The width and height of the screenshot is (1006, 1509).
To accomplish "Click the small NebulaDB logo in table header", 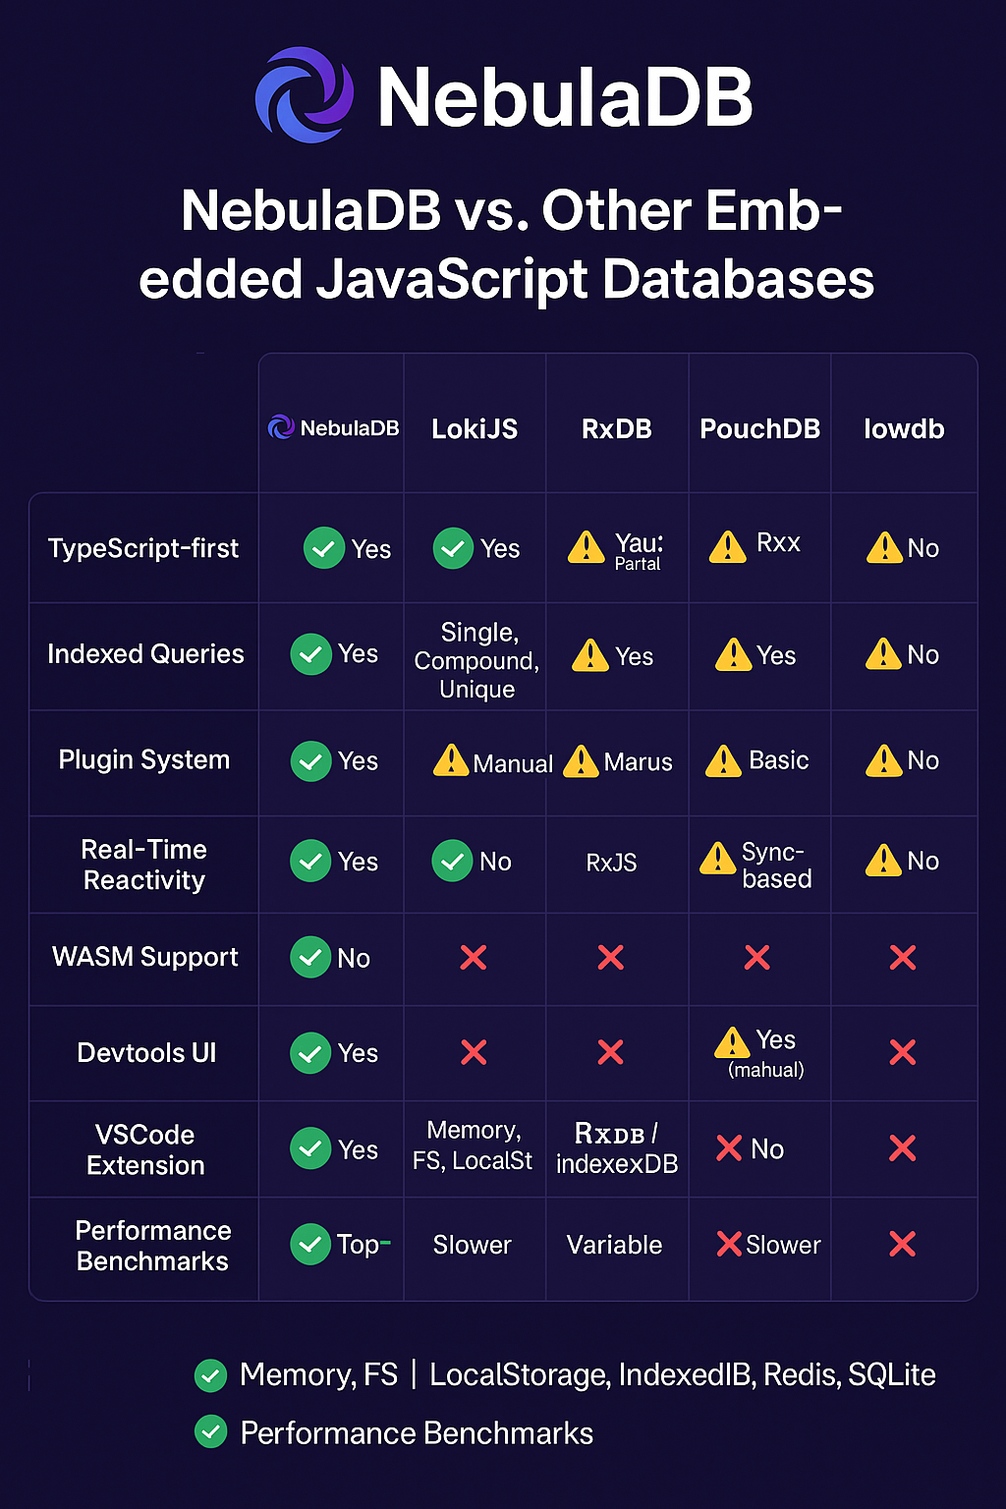I will point(281,427).
